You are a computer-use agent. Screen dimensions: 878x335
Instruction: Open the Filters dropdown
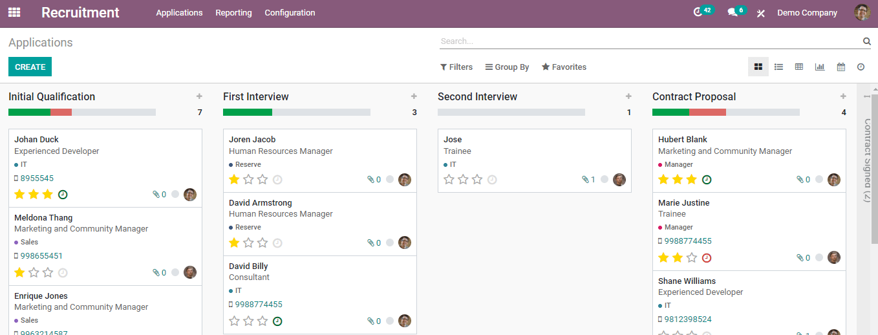click(x=456, y=67)
